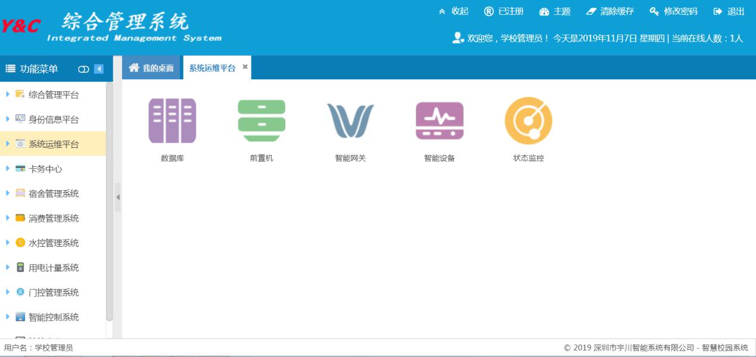The width and height of the screenshot is (756, 357).
Task: Open the 智能网关 smart gateway icon
Action: pyautogui.click(x=350, y=121)
